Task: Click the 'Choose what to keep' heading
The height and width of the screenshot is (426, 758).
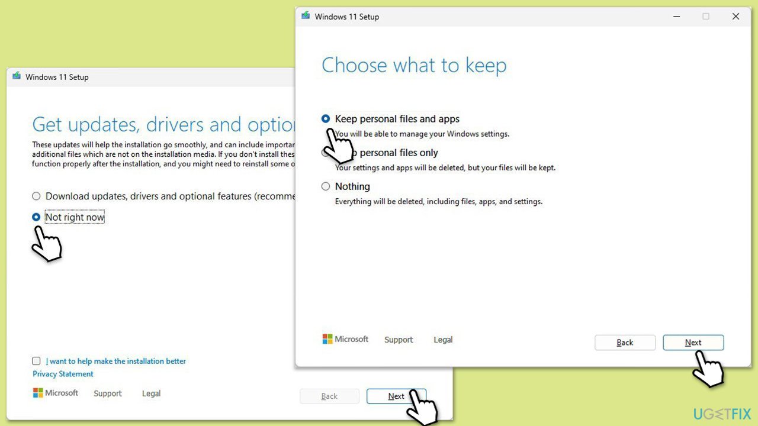Action: pyautogui.click(x=414, y=65)
